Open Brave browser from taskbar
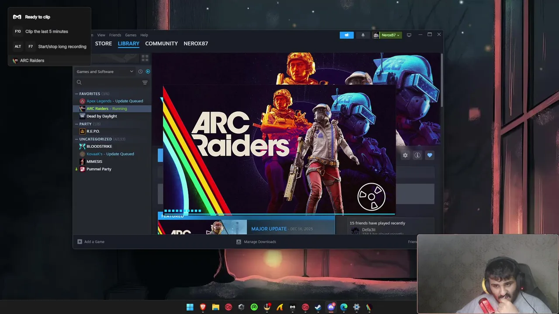 click(x=203, y=307)
